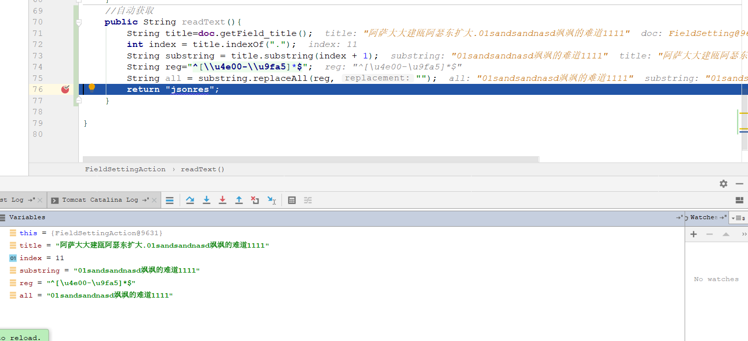Click FieldSettingAction in breadcrumb

pos(125,169)
